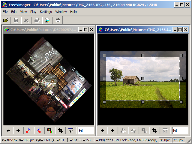This screenshot has width=192, height=144.
Task: Click top-center crop handle
Action: pos(143,55)
